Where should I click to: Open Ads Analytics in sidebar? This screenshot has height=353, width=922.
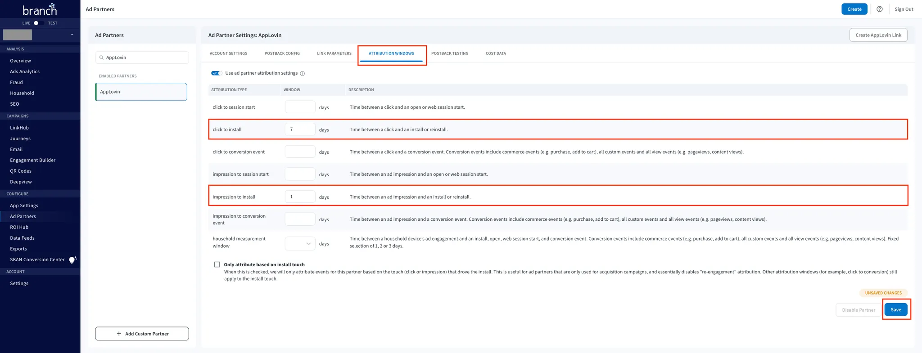[25, 71]
